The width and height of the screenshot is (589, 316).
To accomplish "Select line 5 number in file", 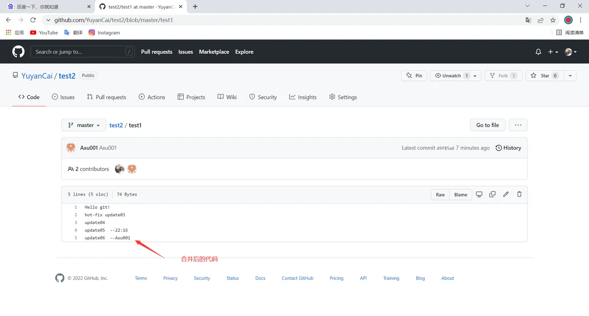I will click(x=76, y=238).
